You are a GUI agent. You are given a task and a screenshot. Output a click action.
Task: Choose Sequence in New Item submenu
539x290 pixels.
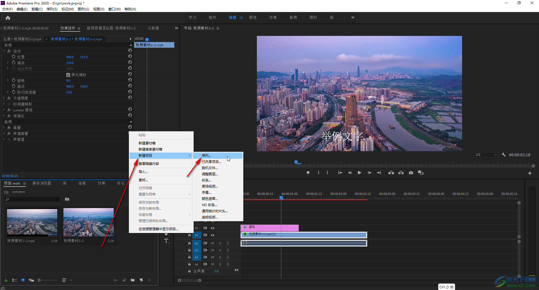click(218, 155)
